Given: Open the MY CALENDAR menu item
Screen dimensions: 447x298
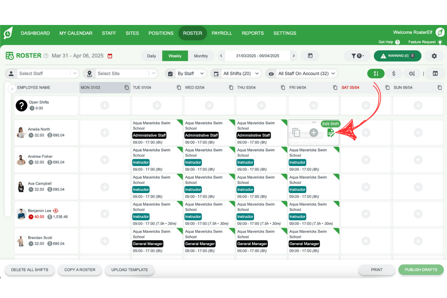Looking at the screenshot, I should [76, 33].
